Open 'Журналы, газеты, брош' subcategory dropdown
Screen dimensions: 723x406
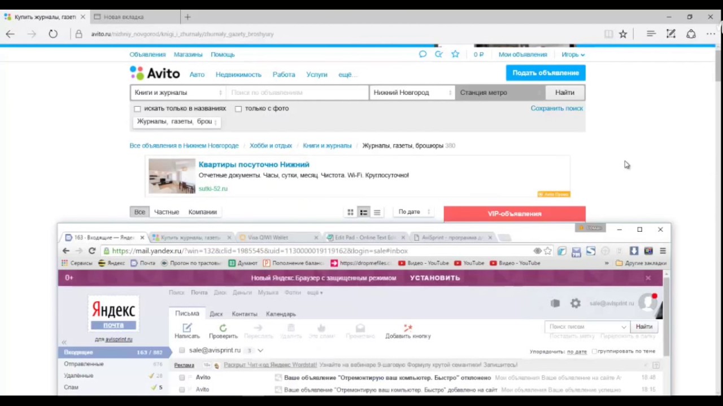pos(176,122)
